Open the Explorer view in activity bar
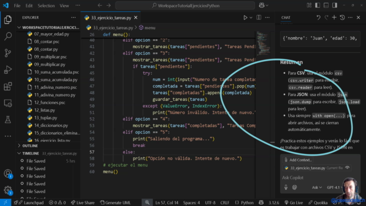Viewport: 366px width, 206px height. (7, 19)
